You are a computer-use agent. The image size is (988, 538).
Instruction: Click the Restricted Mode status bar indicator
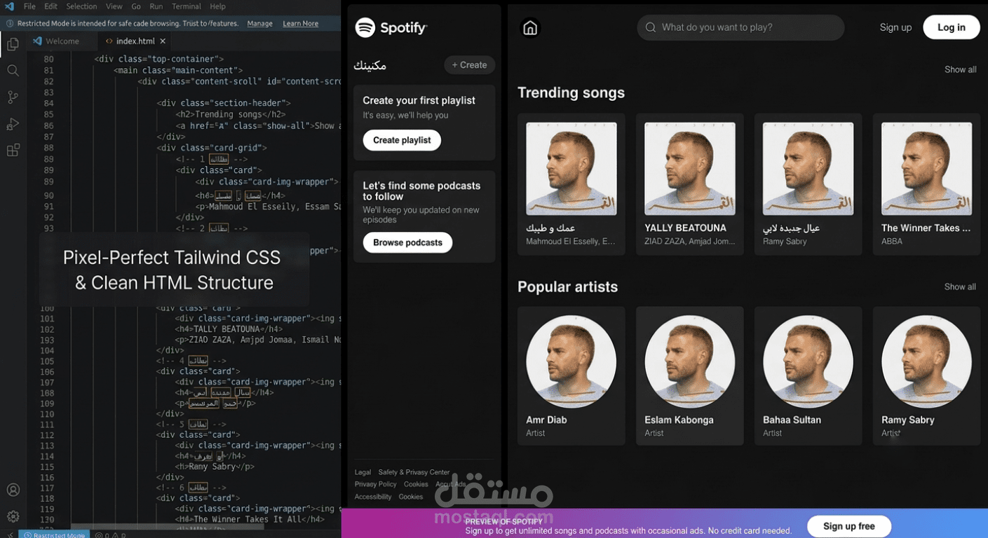pyautogui.click(x=54, y=534)
